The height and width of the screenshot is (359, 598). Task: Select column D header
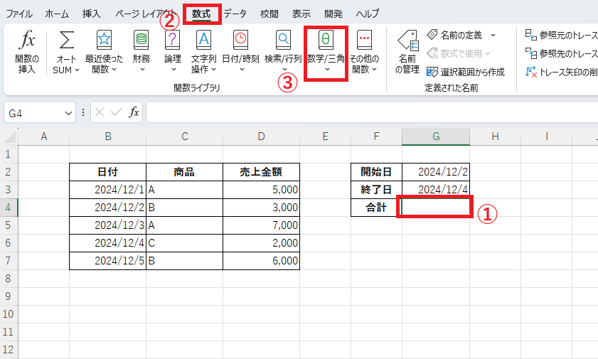coord(261,136)
